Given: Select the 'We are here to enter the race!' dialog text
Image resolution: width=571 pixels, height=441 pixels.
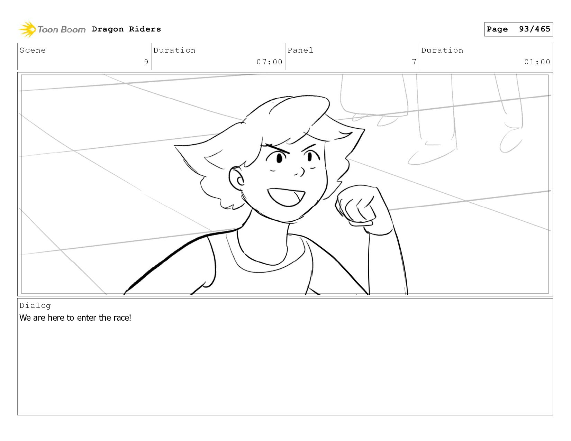Looking at the screenshot, I should [75, 318].
